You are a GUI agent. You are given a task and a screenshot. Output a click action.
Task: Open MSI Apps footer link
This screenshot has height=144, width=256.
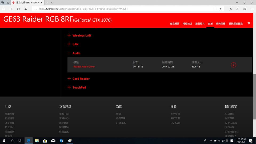175,123
